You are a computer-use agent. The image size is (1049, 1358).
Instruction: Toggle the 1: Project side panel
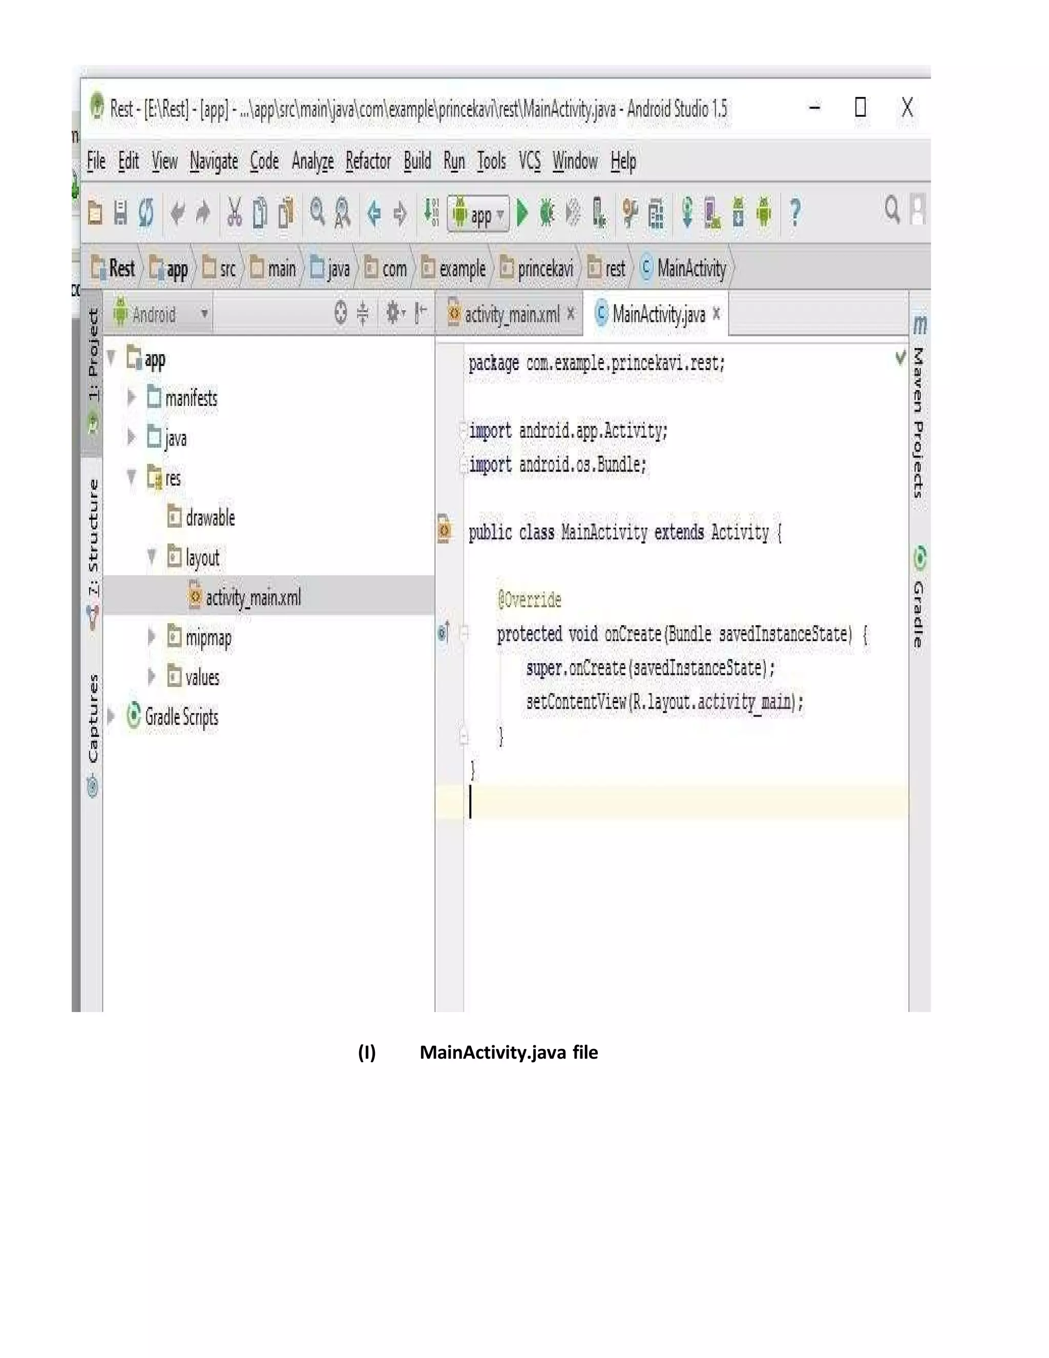[x=93, y=373]
